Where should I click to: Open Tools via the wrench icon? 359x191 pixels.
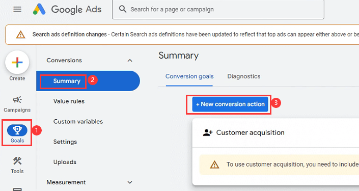click(17, 161)
